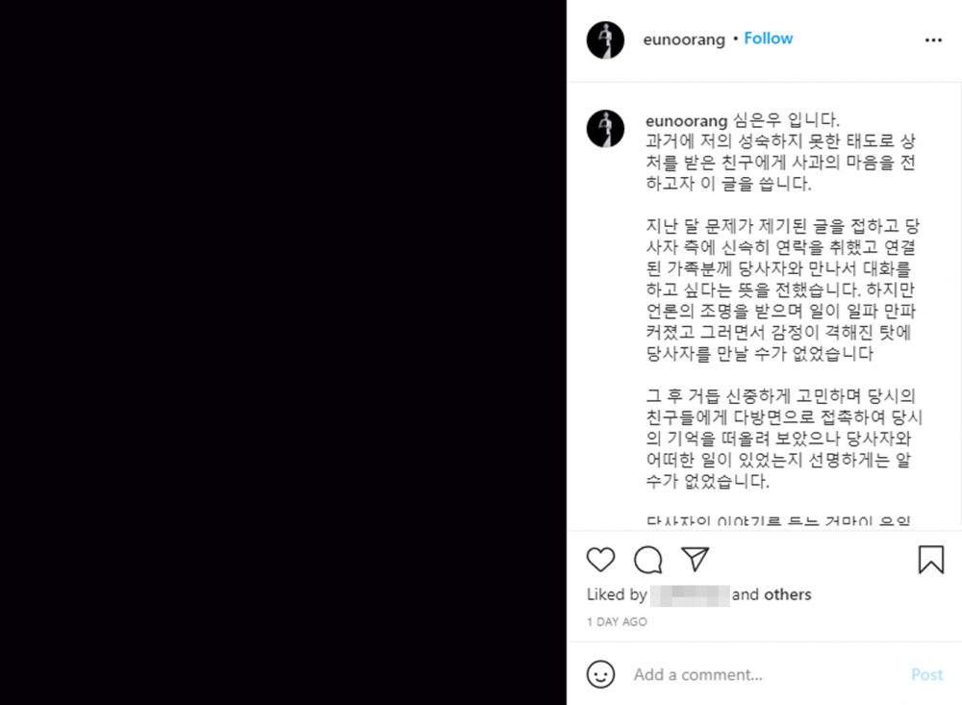The height and width of the screenshot is (705, 962).
Task: Like the post with the heart icon
Action: pyautogui.click(x=600, y=560)
